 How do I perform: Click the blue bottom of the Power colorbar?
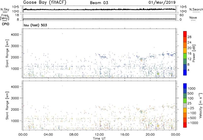(185, 73)
